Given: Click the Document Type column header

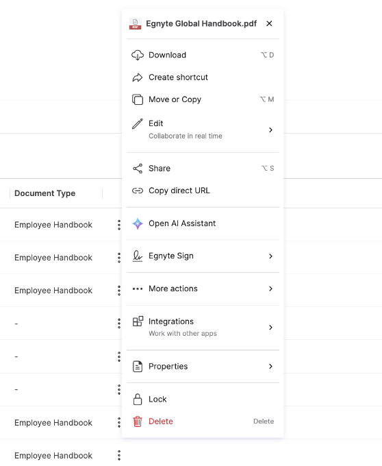Looking at the screenshot, I should pyautogui.click(x=44, y=193).
